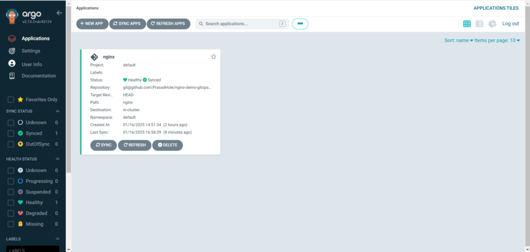Click the Labels filter input field

point(33,249)
